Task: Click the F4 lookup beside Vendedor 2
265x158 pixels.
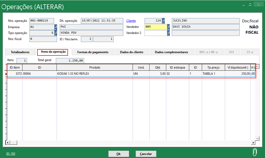Action: pos(168,33)
